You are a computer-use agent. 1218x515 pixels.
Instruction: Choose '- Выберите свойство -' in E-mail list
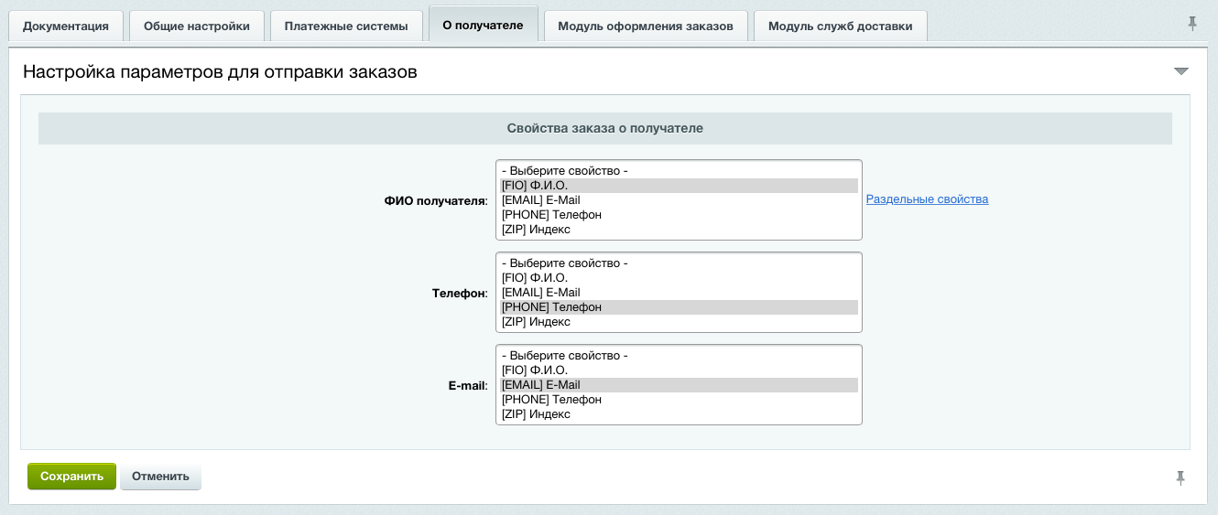pyautogui.click(x=679, y=356)
